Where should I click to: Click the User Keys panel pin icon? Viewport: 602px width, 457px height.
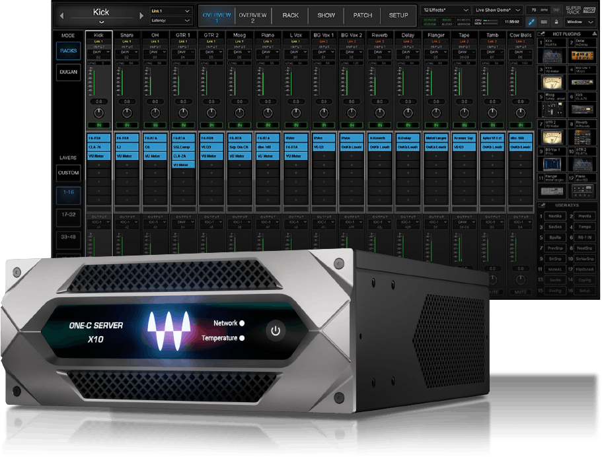tap(541, 205)
